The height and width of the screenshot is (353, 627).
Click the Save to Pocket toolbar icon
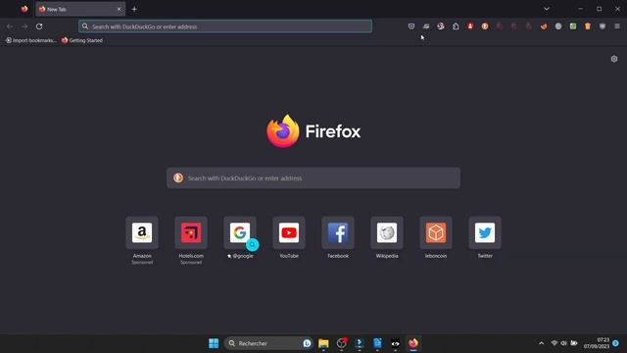coord(411,26)
